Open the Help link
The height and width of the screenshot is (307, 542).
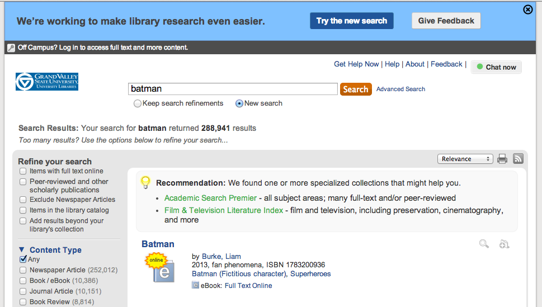pos(392,64)
